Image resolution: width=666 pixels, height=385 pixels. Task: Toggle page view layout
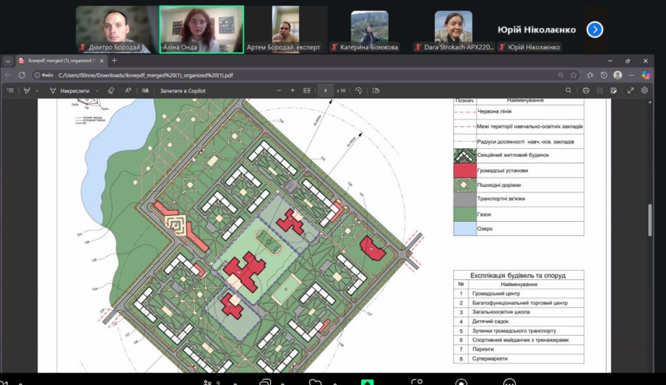[x=375, y=90]
